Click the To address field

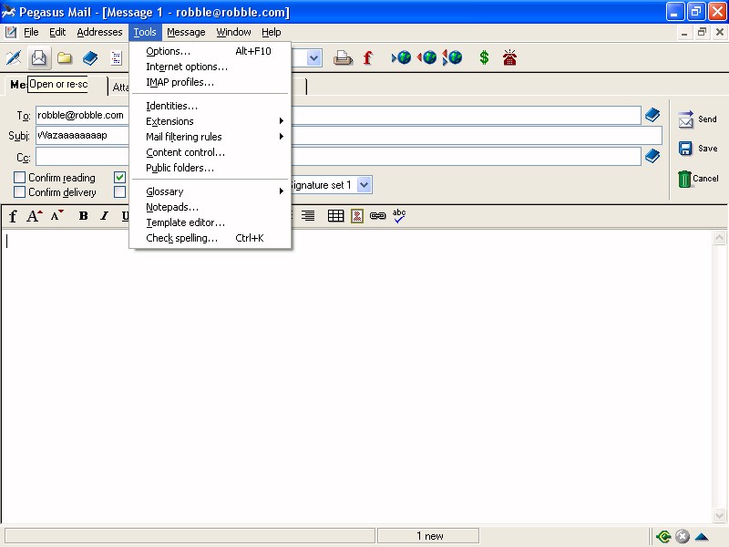point(338,115)
